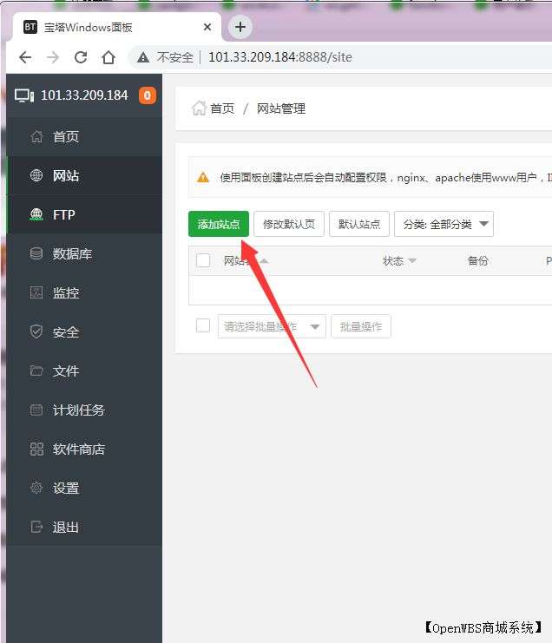Click the database icon for 数据库
This screenshot has height=643, width=552.
click(36, 254)
